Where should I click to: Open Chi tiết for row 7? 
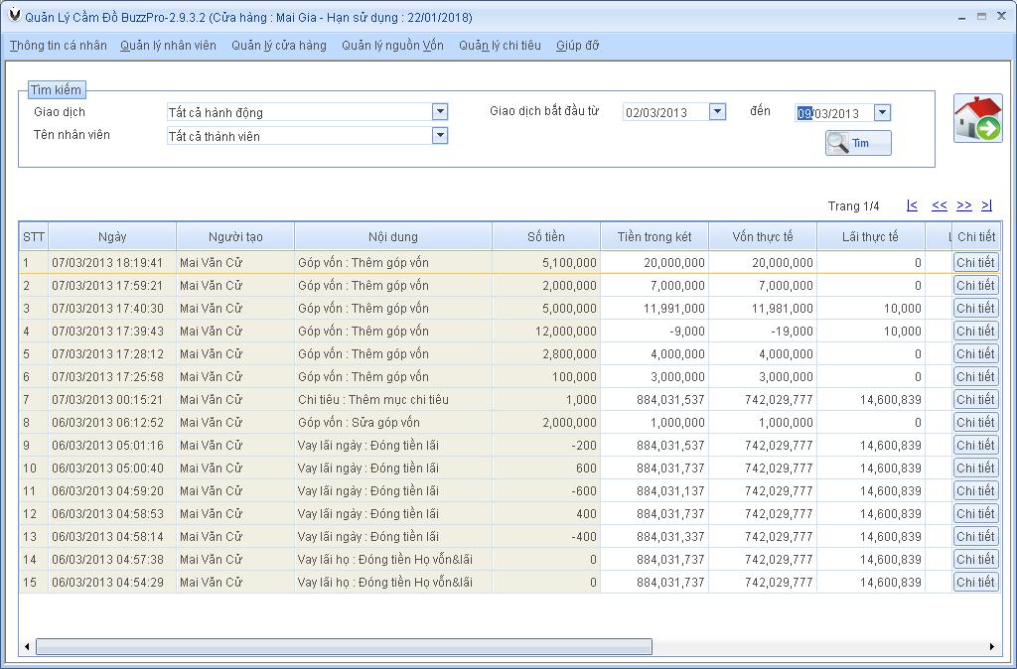point(975,399)
